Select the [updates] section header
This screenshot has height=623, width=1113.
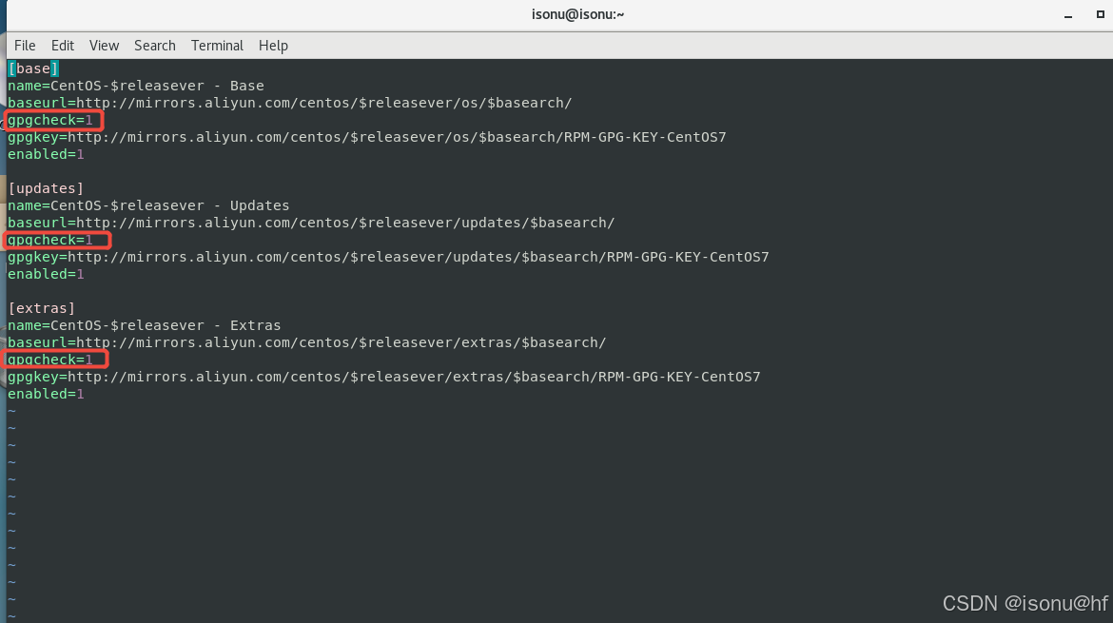pos(45,187)
